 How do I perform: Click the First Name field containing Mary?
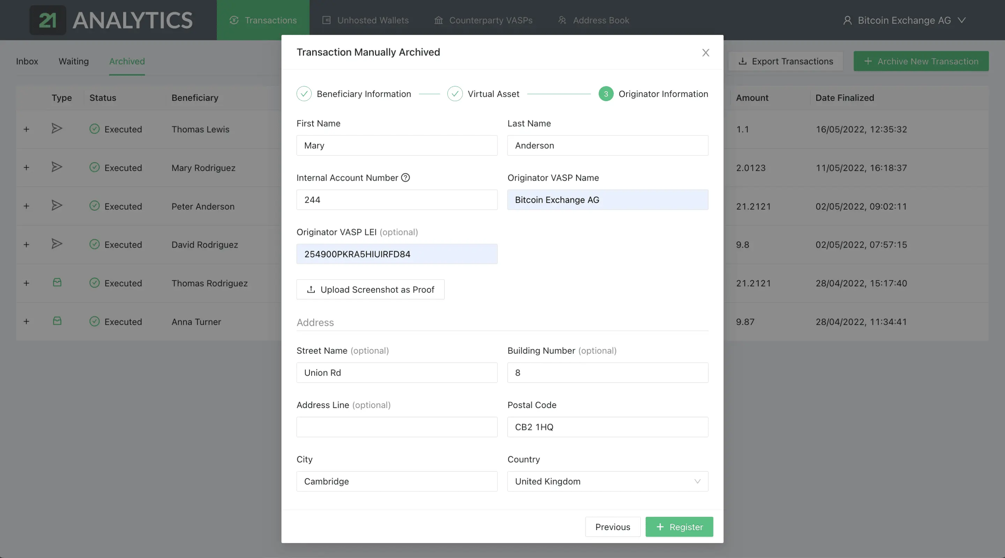tap(396, 145)
